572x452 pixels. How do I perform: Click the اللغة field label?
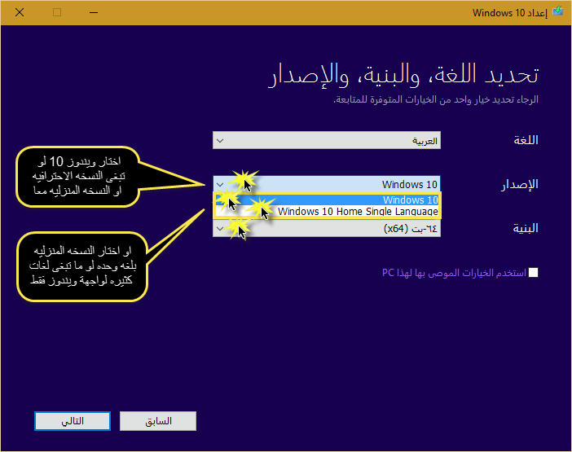[526, 140]
